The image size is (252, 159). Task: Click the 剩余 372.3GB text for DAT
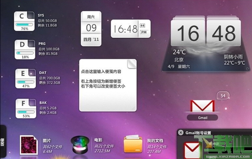point(50,83)
